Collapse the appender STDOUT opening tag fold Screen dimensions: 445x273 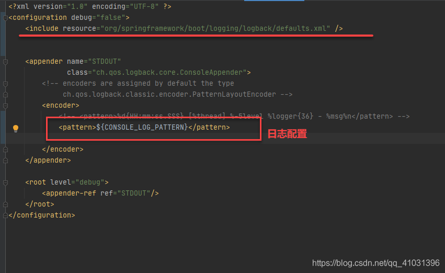[5, 62]
